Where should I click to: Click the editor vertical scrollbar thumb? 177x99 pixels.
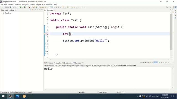point(171,32)
